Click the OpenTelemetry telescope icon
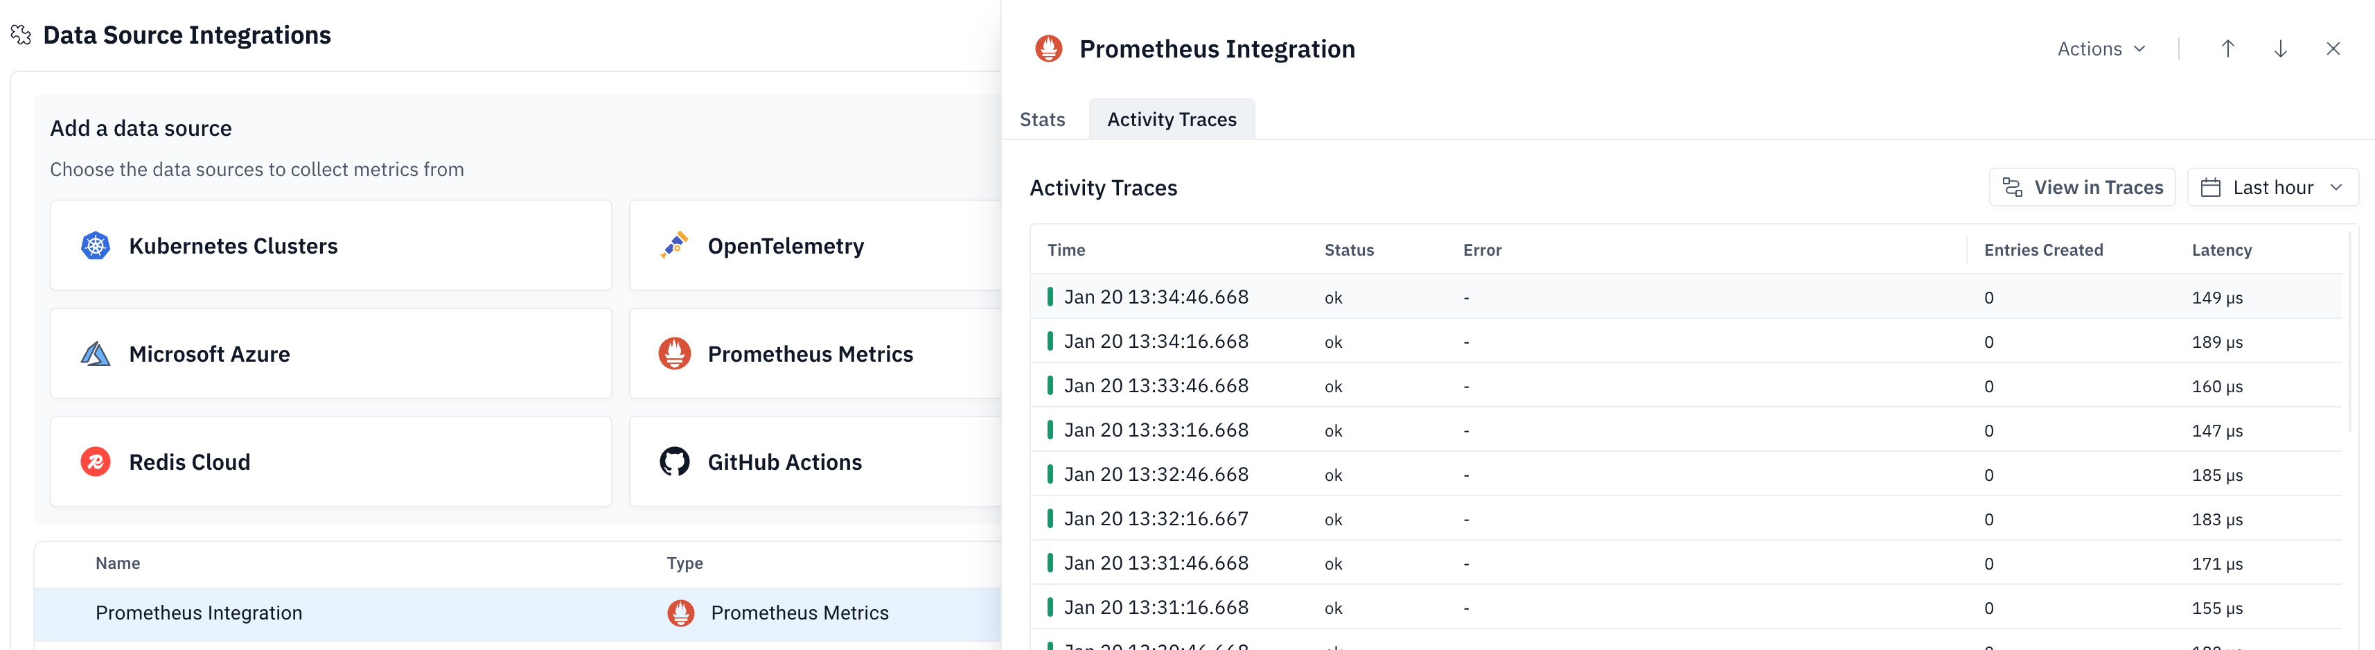 [674, 245]
